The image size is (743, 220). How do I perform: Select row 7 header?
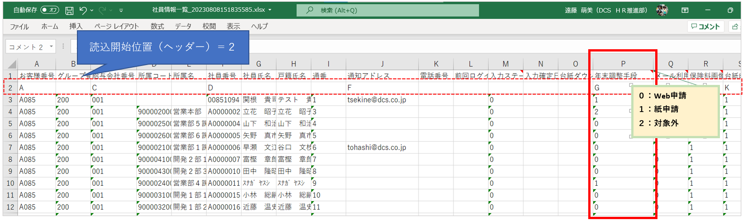click(10, 148)
